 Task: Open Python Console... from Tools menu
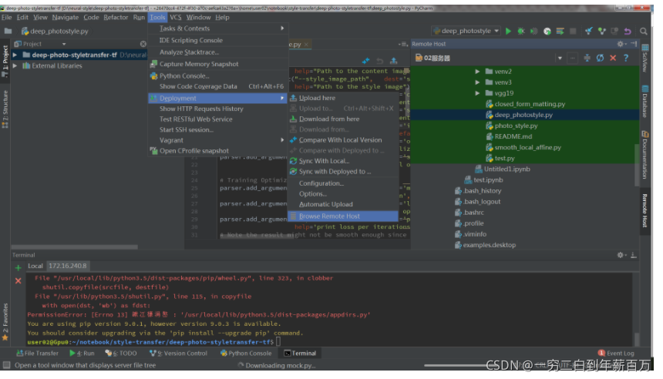tap(218, 76)
